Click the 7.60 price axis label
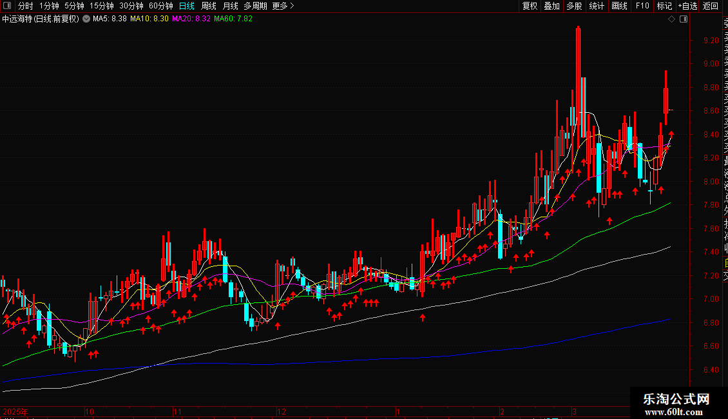 coord(711,229)
